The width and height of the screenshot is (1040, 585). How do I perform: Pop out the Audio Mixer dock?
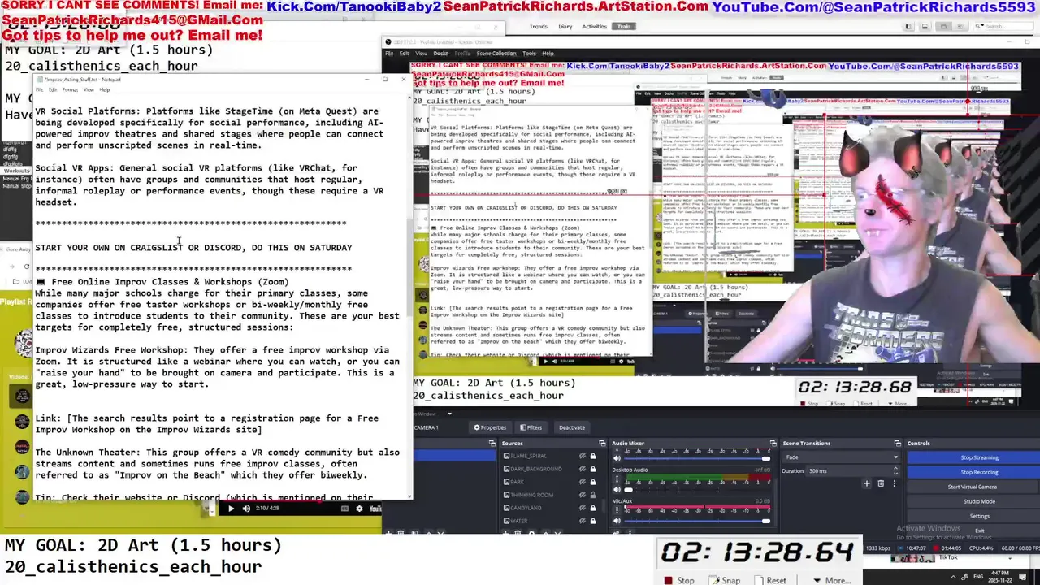(773, 443)
